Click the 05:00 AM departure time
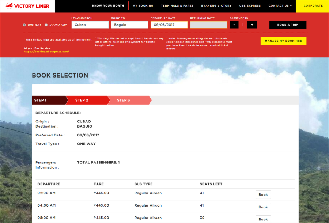 point(46,218)
